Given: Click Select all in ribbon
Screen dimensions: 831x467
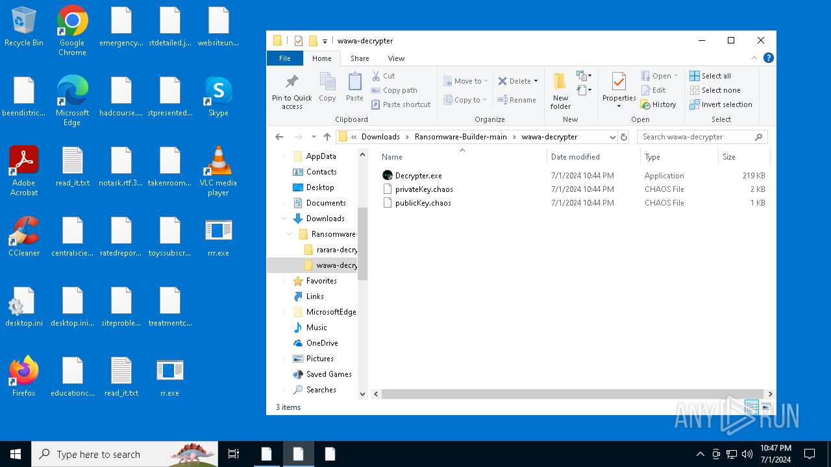Looking at the screenshot, I should click(710, 76).
